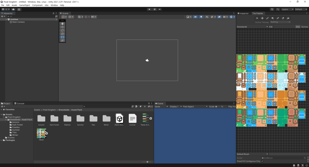309x167 pixels.
Task: Open the Unity Cloud services icon
Action: 14,9
